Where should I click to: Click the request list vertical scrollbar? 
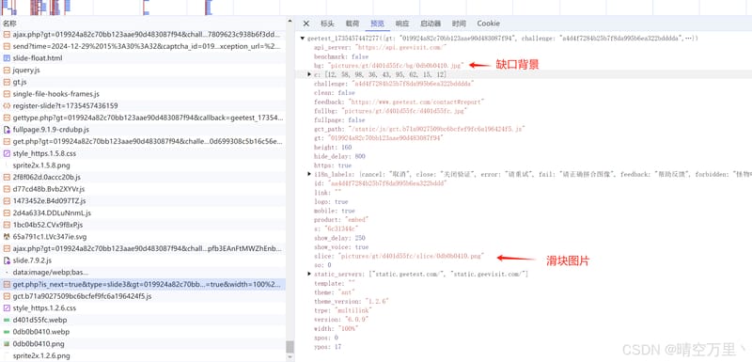click(290, 347)
